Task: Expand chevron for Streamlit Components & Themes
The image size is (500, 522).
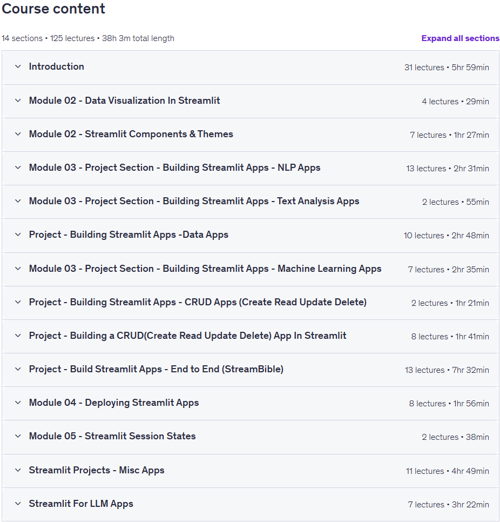Action: pyautogui.click(x=18, y=134)
